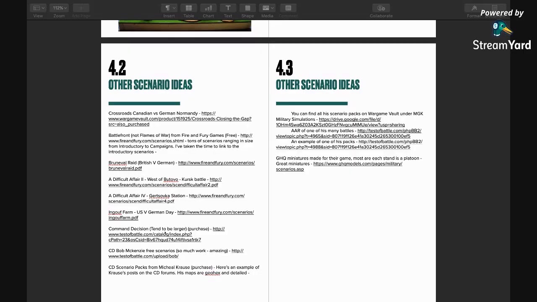Click the underlined word 'geohex'
537x302 pixels.
coord(212,273)
